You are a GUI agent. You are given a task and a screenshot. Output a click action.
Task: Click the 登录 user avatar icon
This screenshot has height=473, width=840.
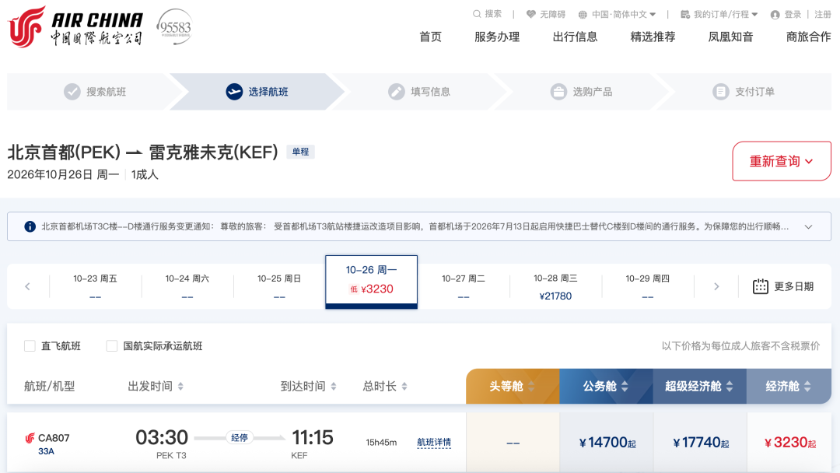(775, 15)
